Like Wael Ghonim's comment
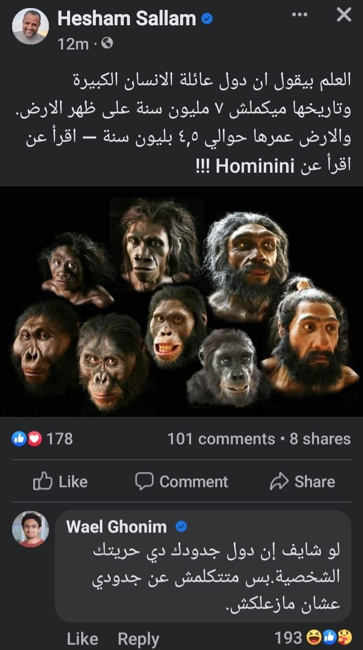363x650 pixels. click(x=82, y=639)
